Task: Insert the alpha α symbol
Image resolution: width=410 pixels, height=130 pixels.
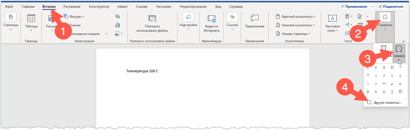Action: (x=400, y=83)
